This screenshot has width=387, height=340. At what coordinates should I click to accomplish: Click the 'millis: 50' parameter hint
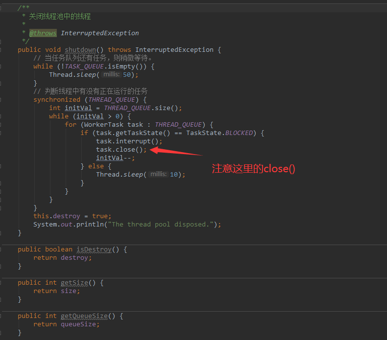tap(117, 74)
